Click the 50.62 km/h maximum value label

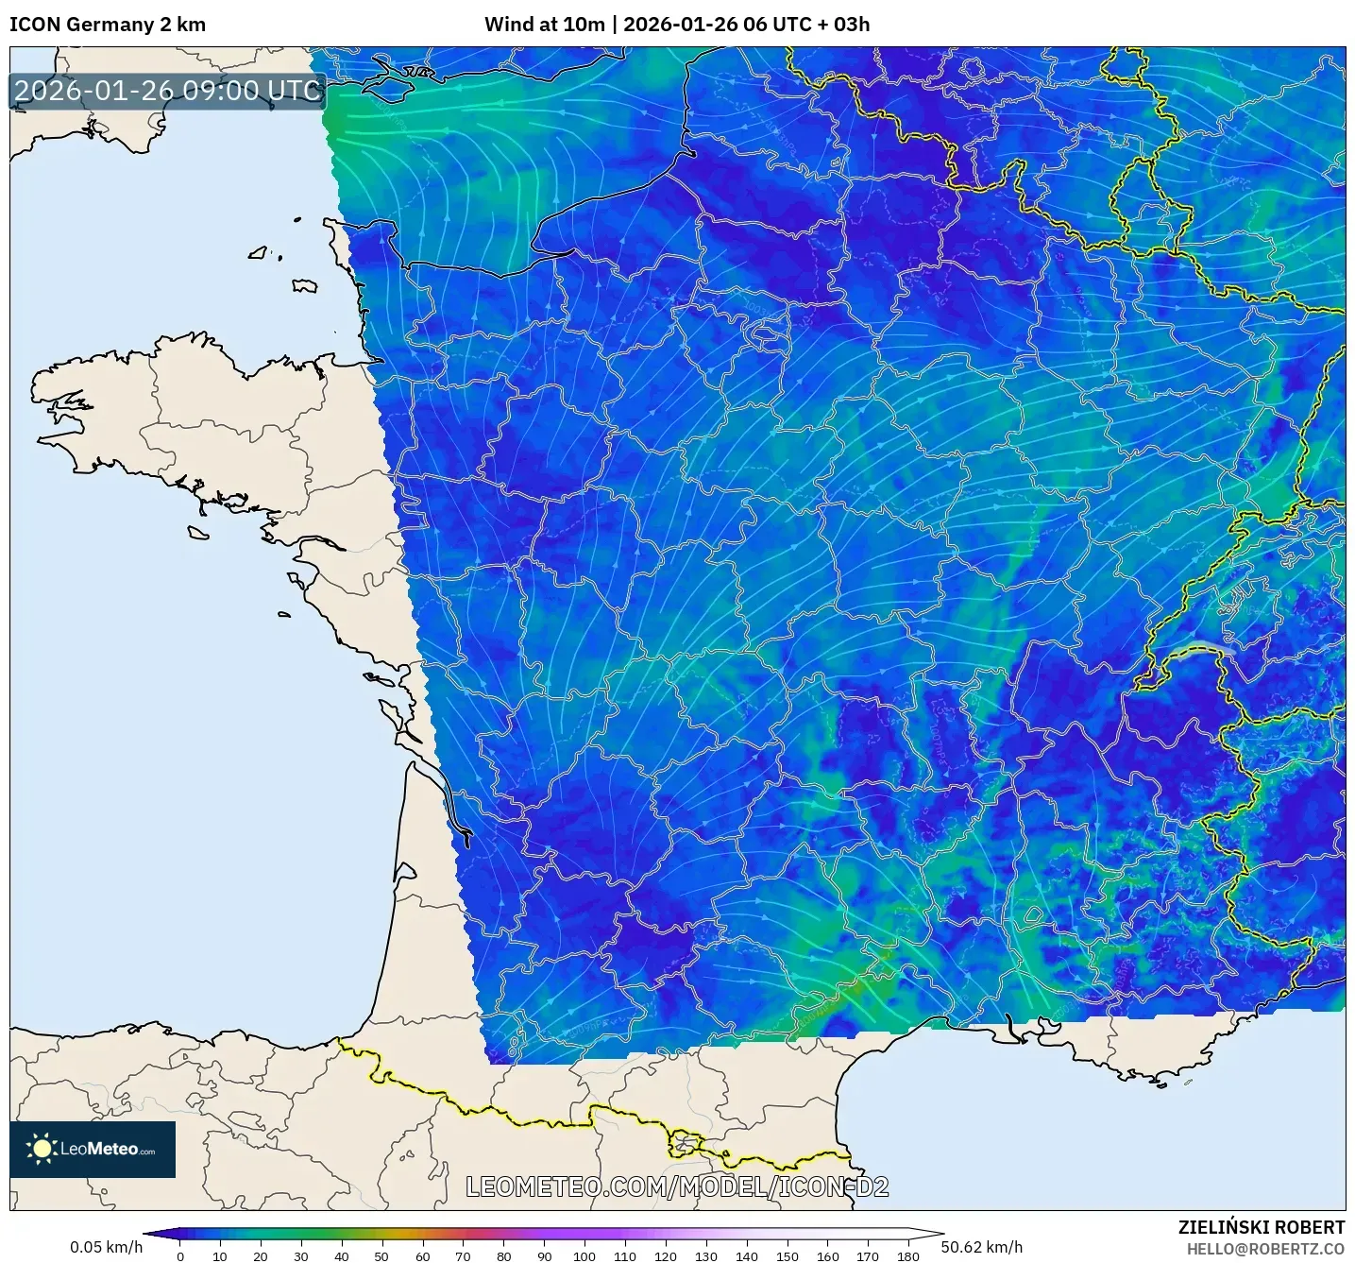[x=981, y=1247]
